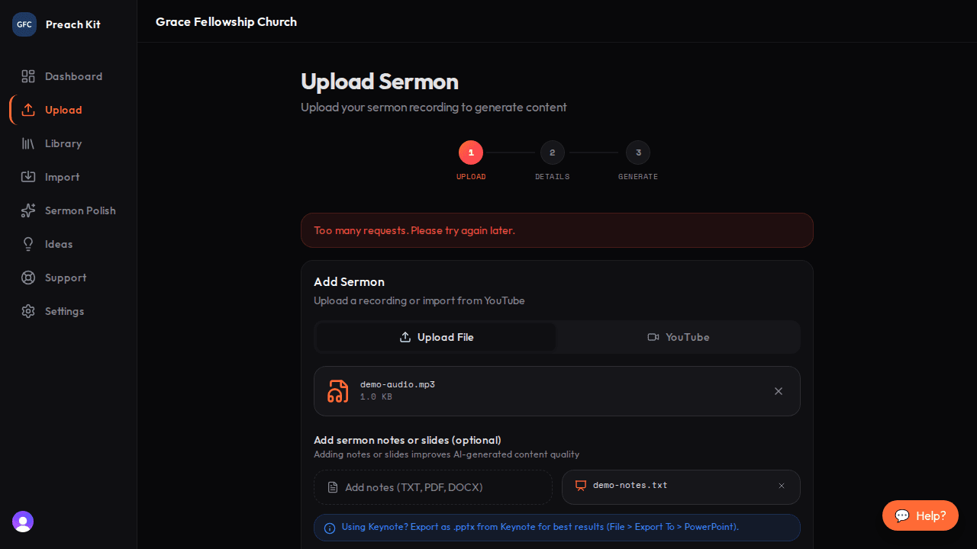
Task: Go to step 2 Details
Action: point(552,152)
